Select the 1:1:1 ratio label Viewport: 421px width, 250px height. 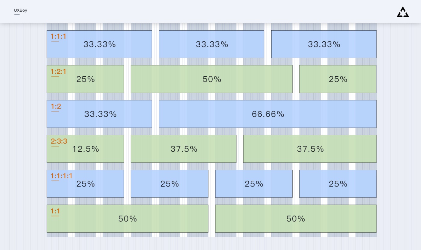[58, 37]
